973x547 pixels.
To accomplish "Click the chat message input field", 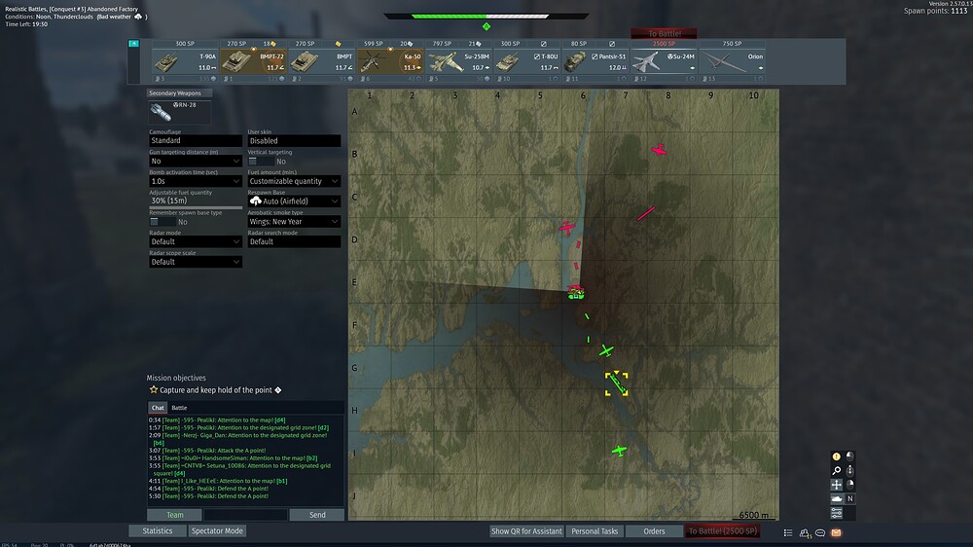I will pos(246,515).
